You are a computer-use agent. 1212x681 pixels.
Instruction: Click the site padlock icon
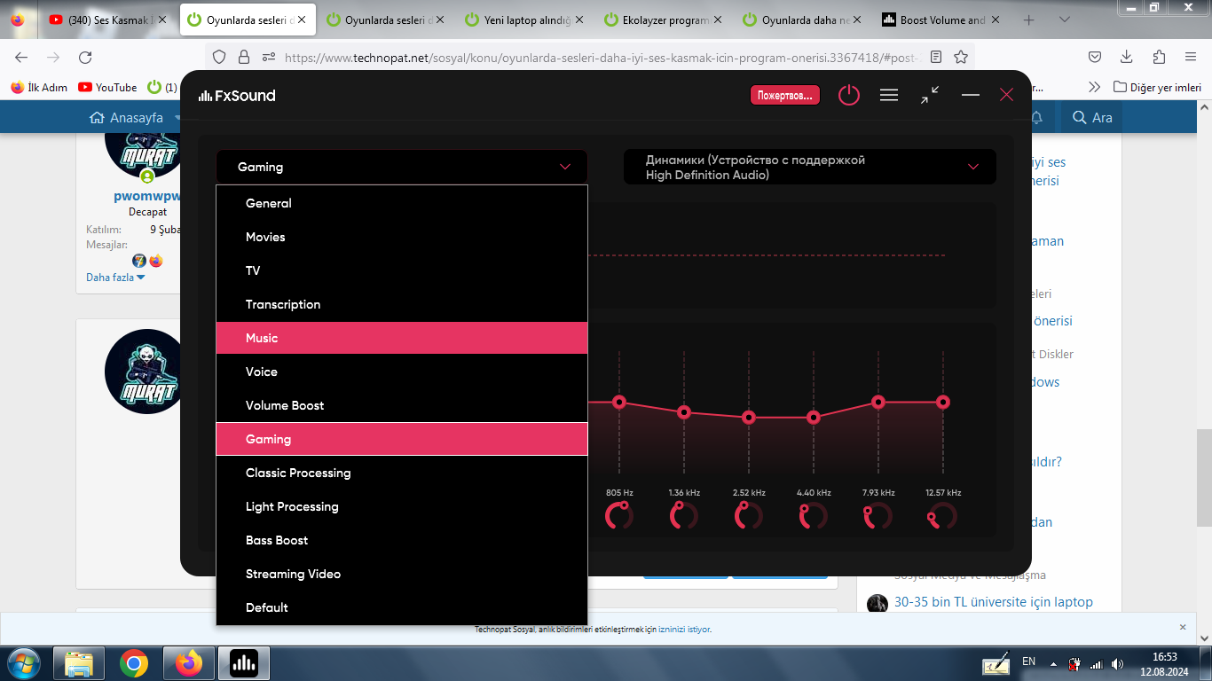(x=244, y=57)
